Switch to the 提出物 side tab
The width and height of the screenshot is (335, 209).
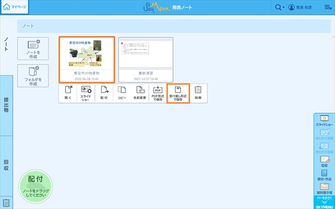coord(6,105)
